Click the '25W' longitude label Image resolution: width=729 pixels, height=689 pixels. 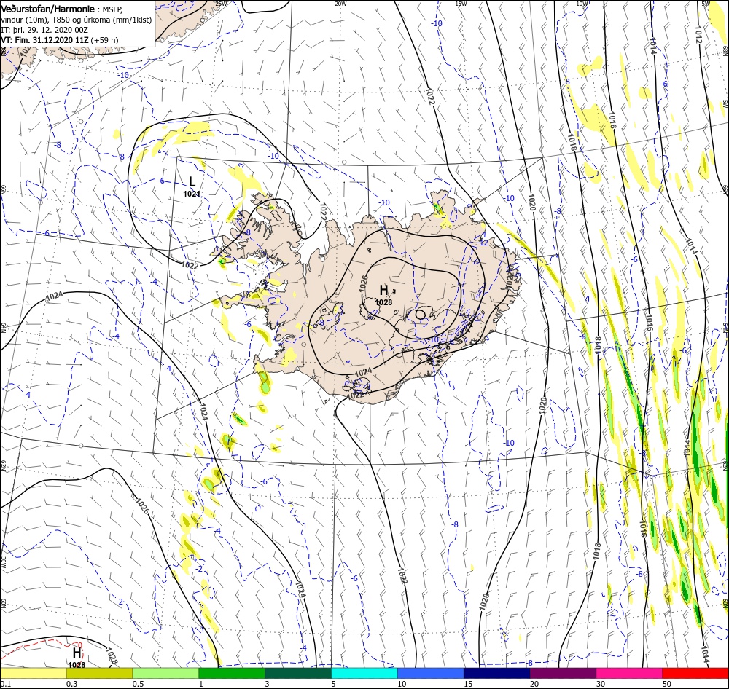[222, 4]
